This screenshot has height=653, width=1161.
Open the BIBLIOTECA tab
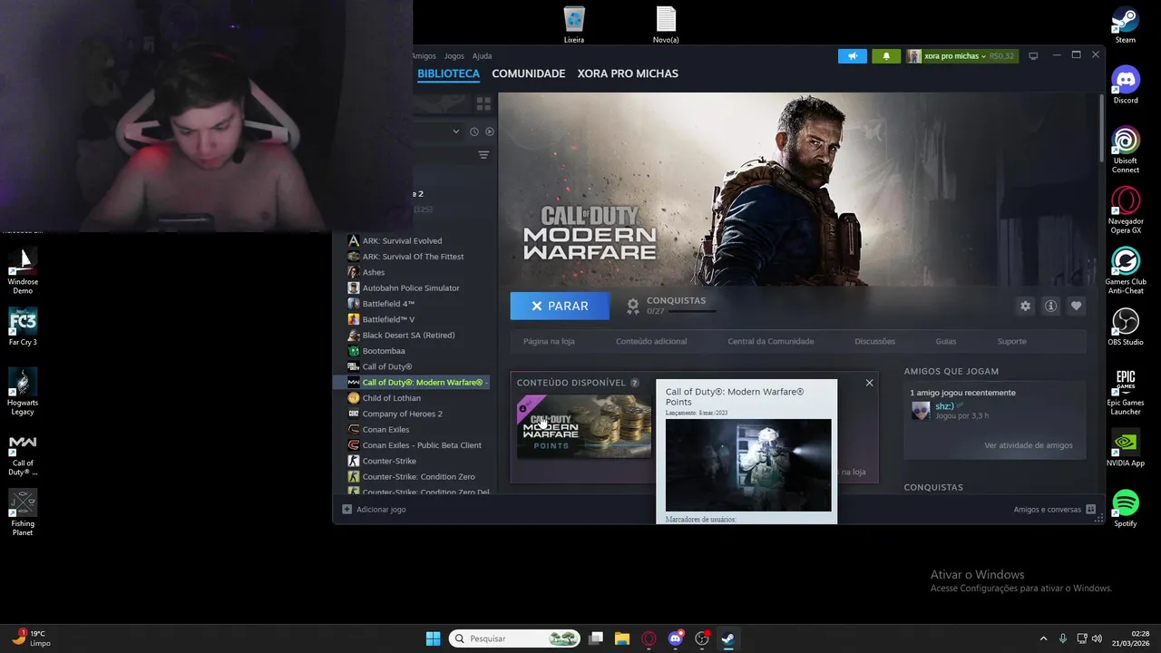[448, 73]
